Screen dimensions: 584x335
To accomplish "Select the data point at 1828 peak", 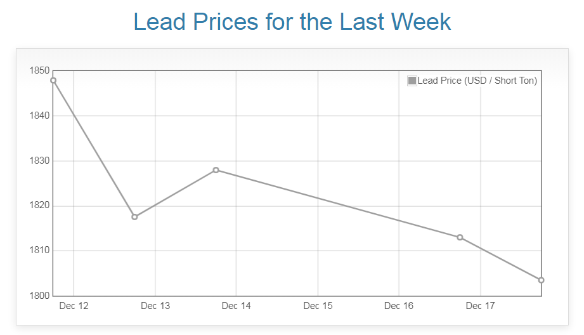I will pos(216,170).
